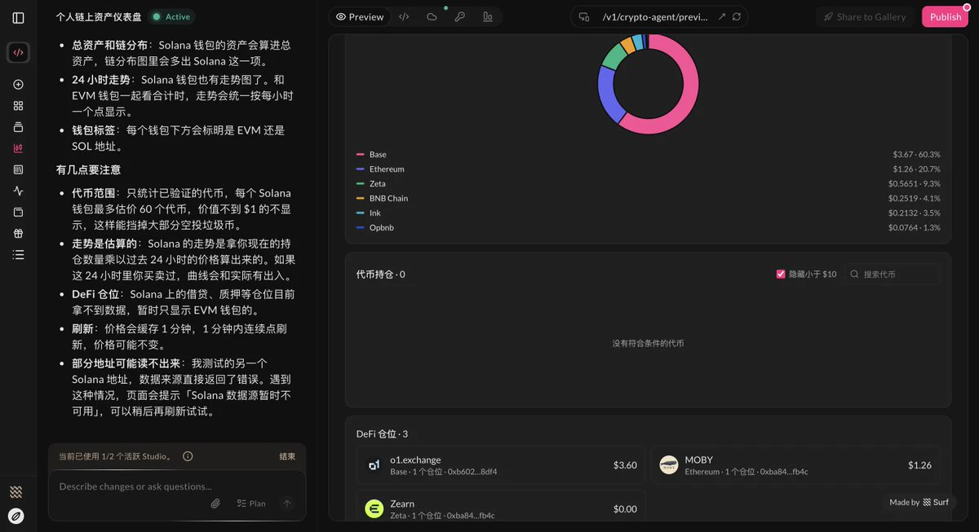This screenshot has width=979, height=532.
Task: Open the analytics chart icon in toolbar
Action: point(487,16)
